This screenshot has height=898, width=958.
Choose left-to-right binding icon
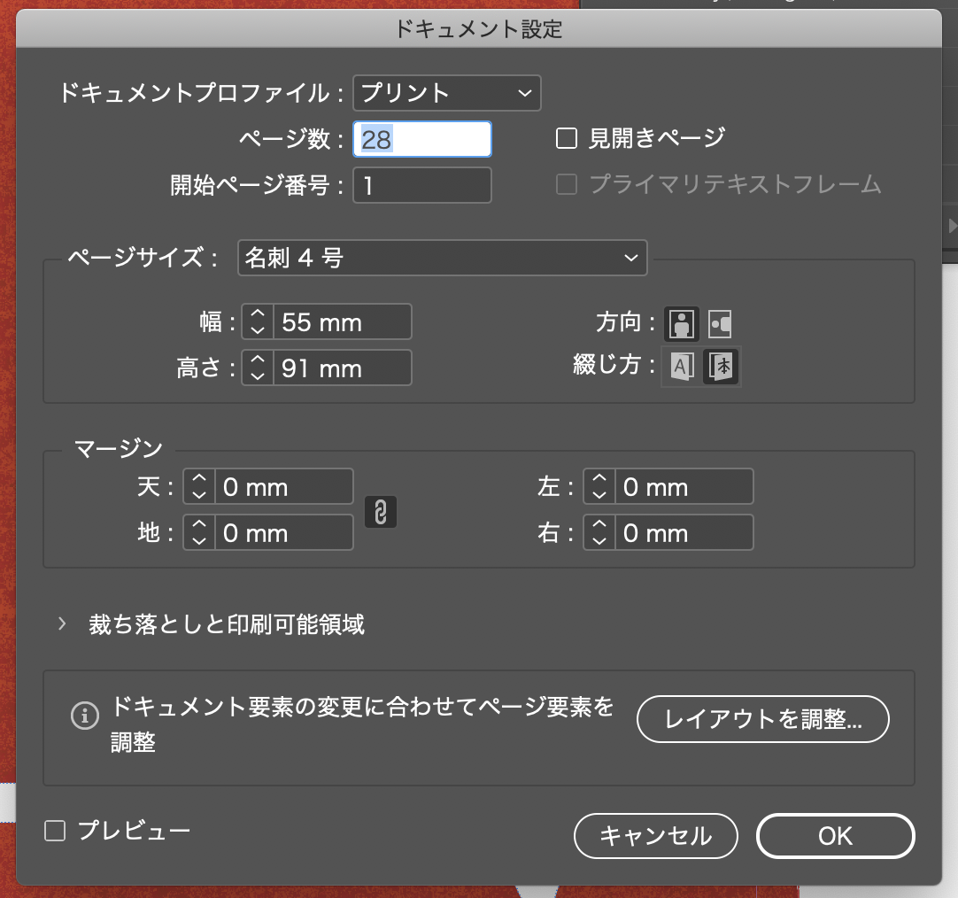(682, 367)
